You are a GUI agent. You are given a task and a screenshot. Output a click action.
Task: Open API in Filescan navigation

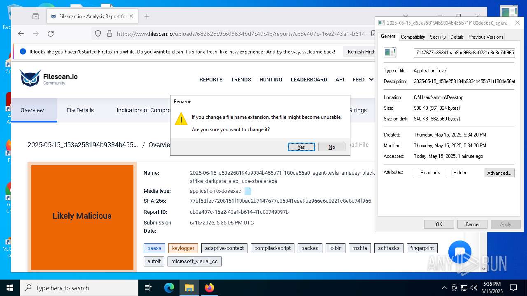click(x=340, y=80)
